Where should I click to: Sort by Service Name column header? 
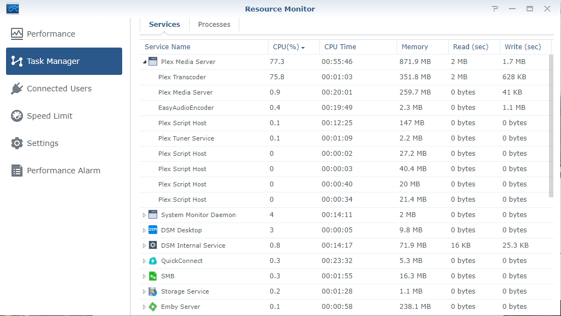204,47
